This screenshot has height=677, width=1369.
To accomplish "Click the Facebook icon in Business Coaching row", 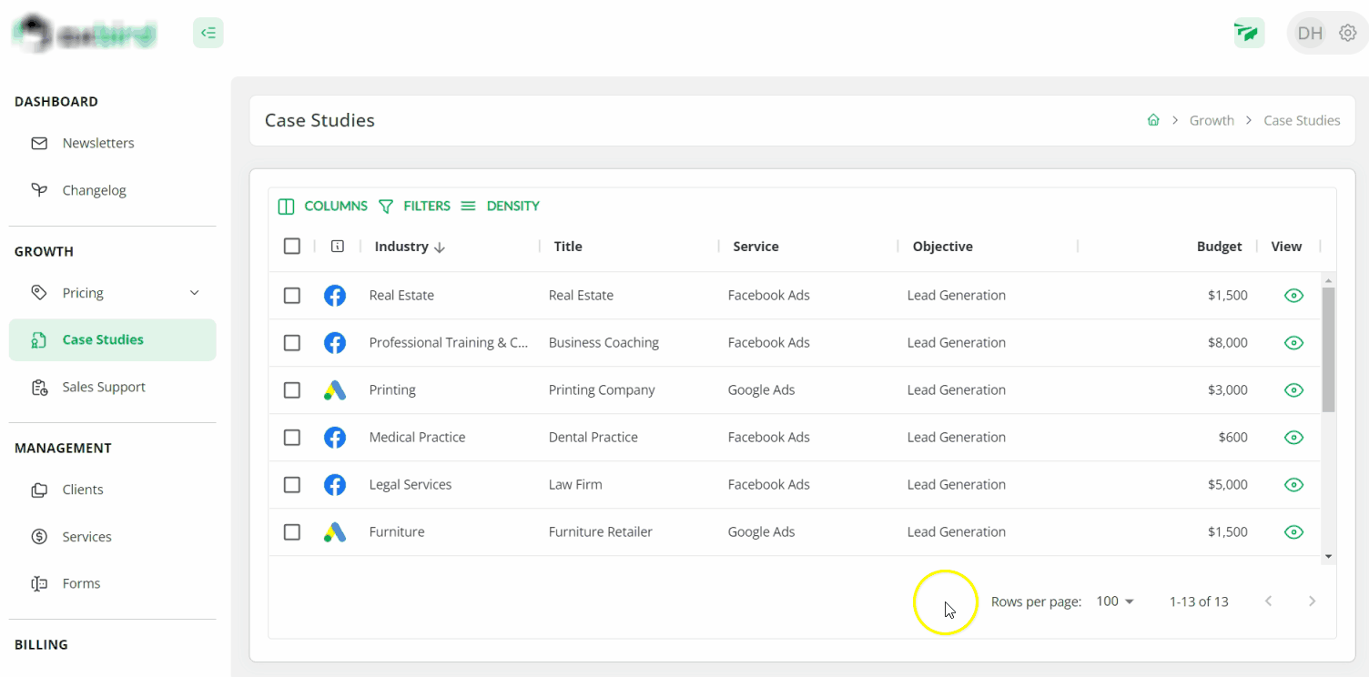I will [335, 343].
